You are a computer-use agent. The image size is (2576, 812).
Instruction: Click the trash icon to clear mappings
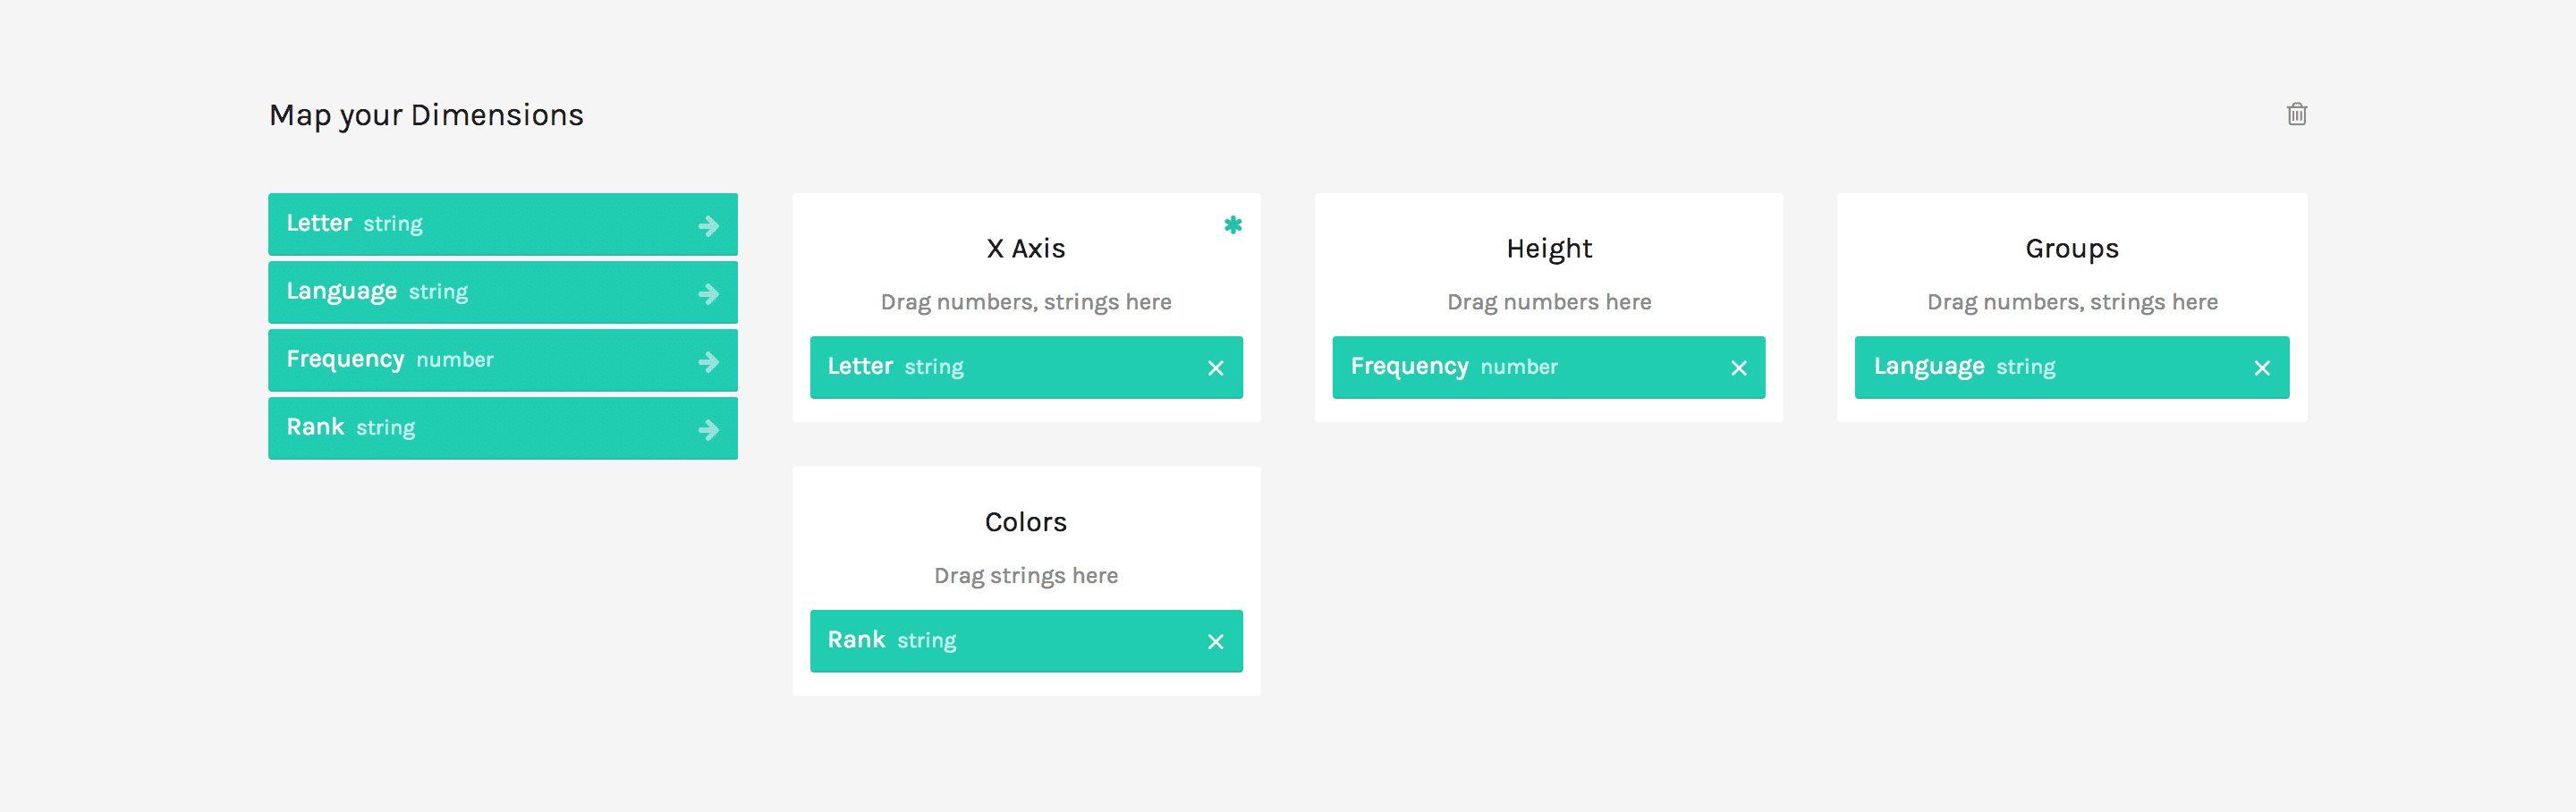[2296, 114]
